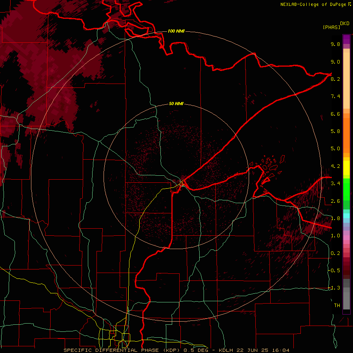Click the 2.6 scale value
353x353 pixels.
coord(335,201)
